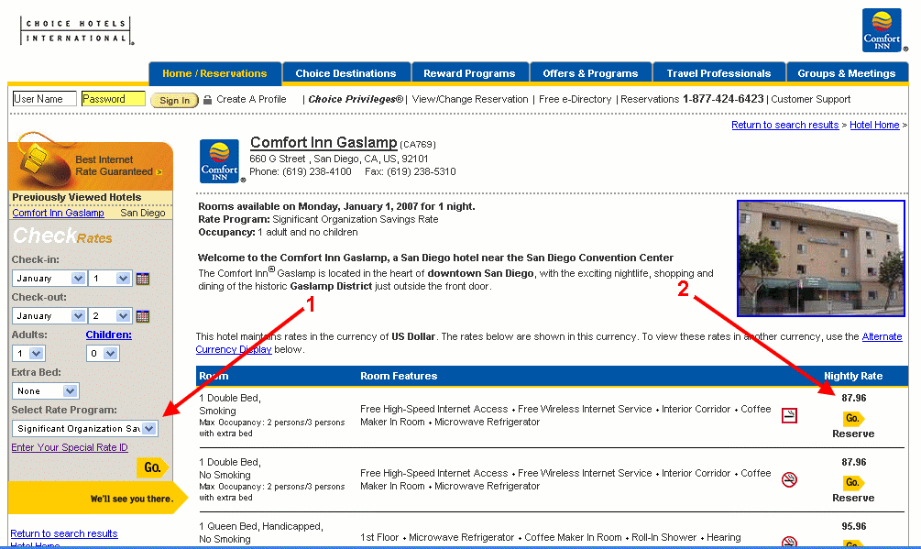Click the Children link label

(109, 335)
